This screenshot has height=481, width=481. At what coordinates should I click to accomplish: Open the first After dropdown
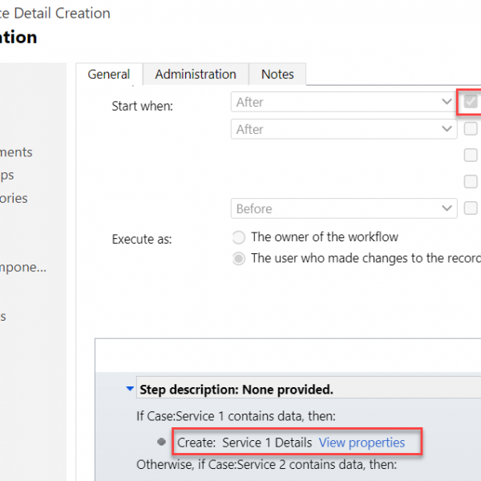click(344, 102)
